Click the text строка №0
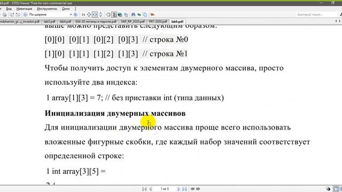The width and height of the screenshot is (342, 192). tap(169, 39)
